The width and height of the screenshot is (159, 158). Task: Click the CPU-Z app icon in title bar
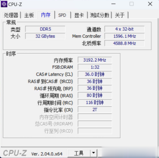[4, 4]
